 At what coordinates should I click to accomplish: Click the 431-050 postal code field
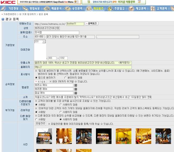pos(39,37)
